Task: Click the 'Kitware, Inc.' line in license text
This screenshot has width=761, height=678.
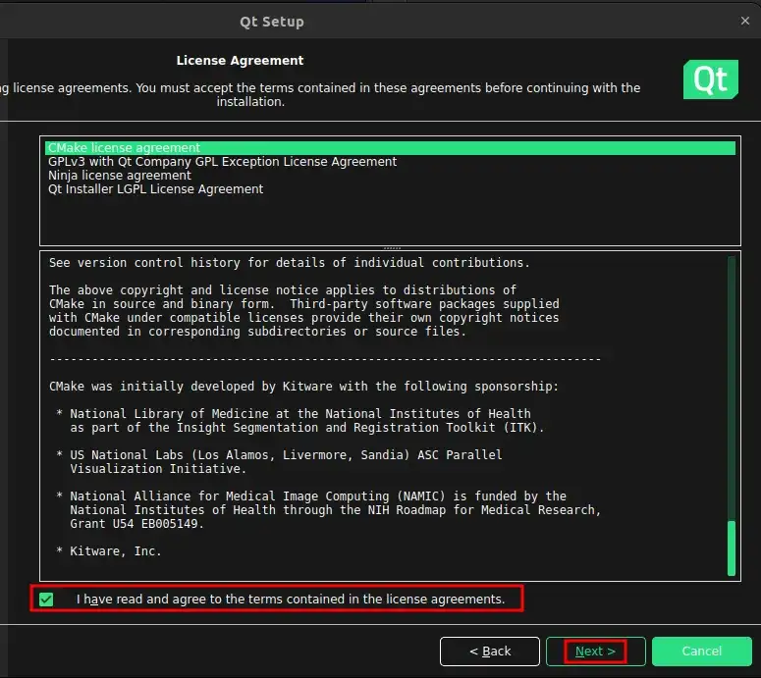Action: pyautogui.click(x=116, y=551)
